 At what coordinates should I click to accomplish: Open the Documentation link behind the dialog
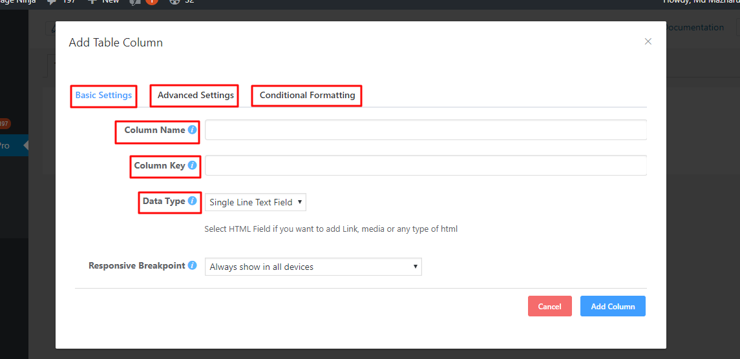tap(695, 27)
